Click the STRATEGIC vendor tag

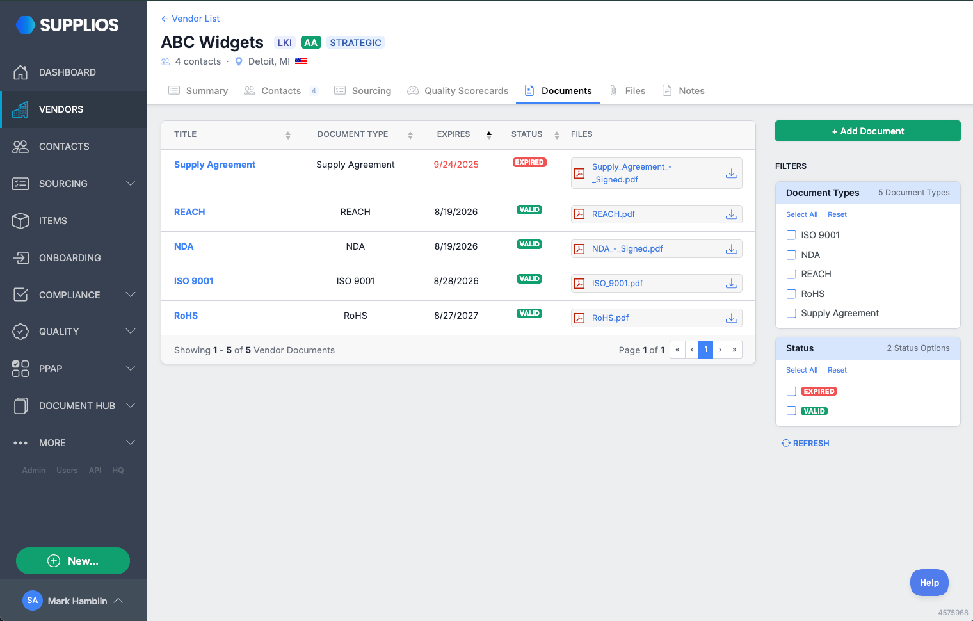355,43
